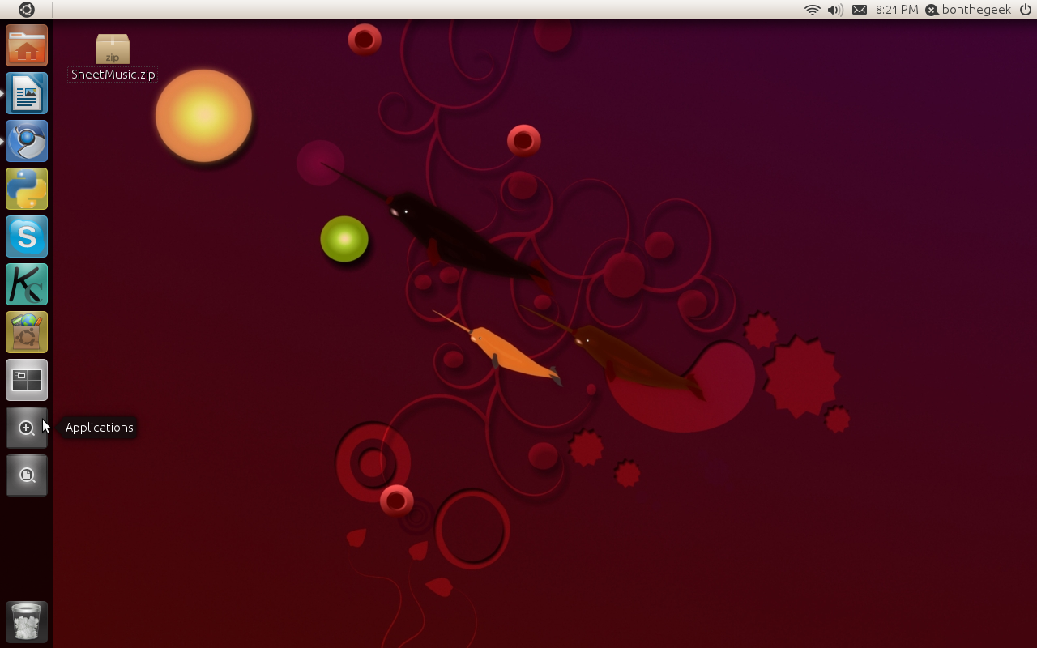Open the Files & Folders search lens

coord(27,475)
